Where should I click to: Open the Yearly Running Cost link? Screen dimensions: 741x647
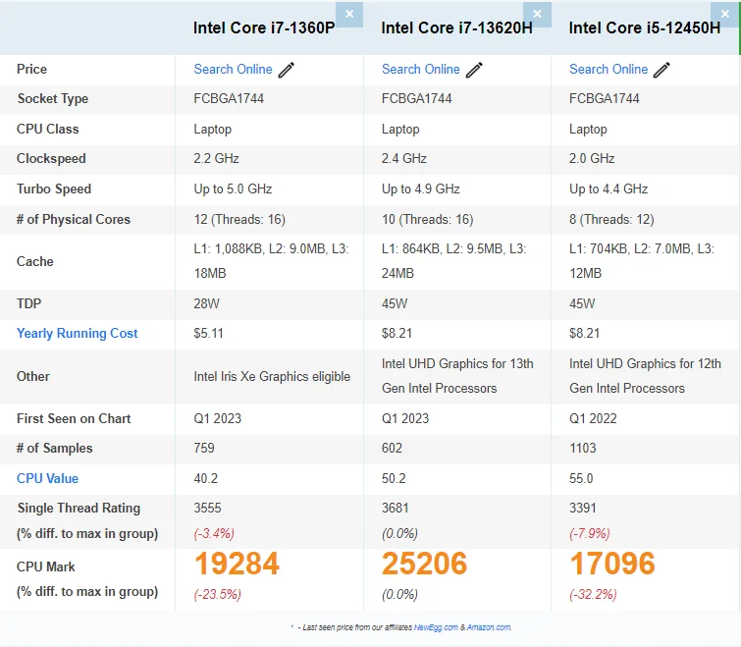point(78,333)
